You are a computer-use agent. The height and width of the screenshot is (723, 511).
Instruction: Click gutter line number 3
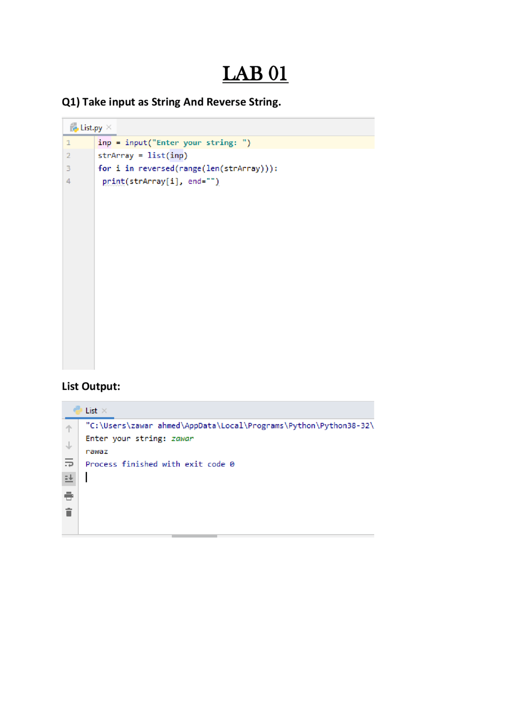(69, 168)
